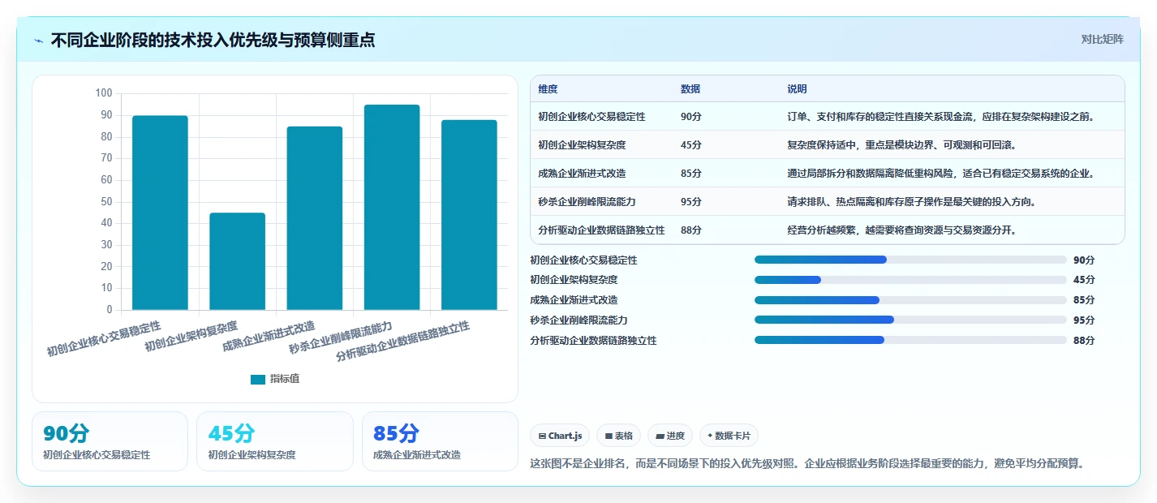
Task: Open the 45分 data card
Action: coord(275,441)
